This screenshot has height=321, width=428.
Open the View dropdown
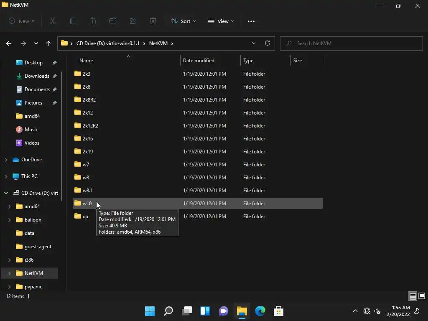221,21
